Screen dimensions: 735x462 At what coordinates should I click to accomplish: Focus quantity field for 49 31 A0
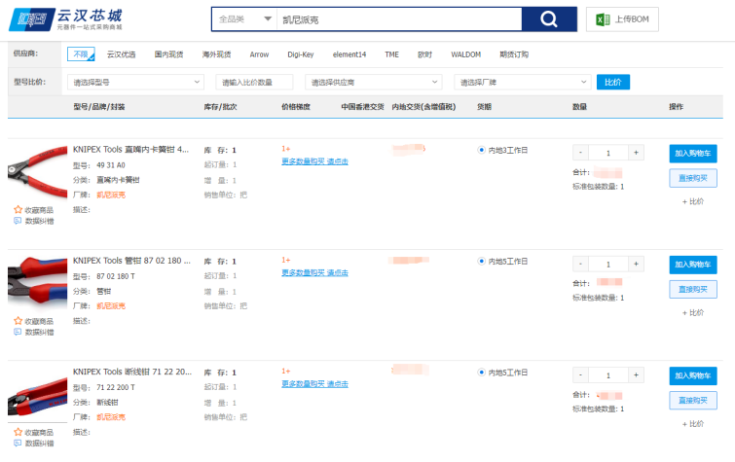pyautogui.click(x=608, y=153)
